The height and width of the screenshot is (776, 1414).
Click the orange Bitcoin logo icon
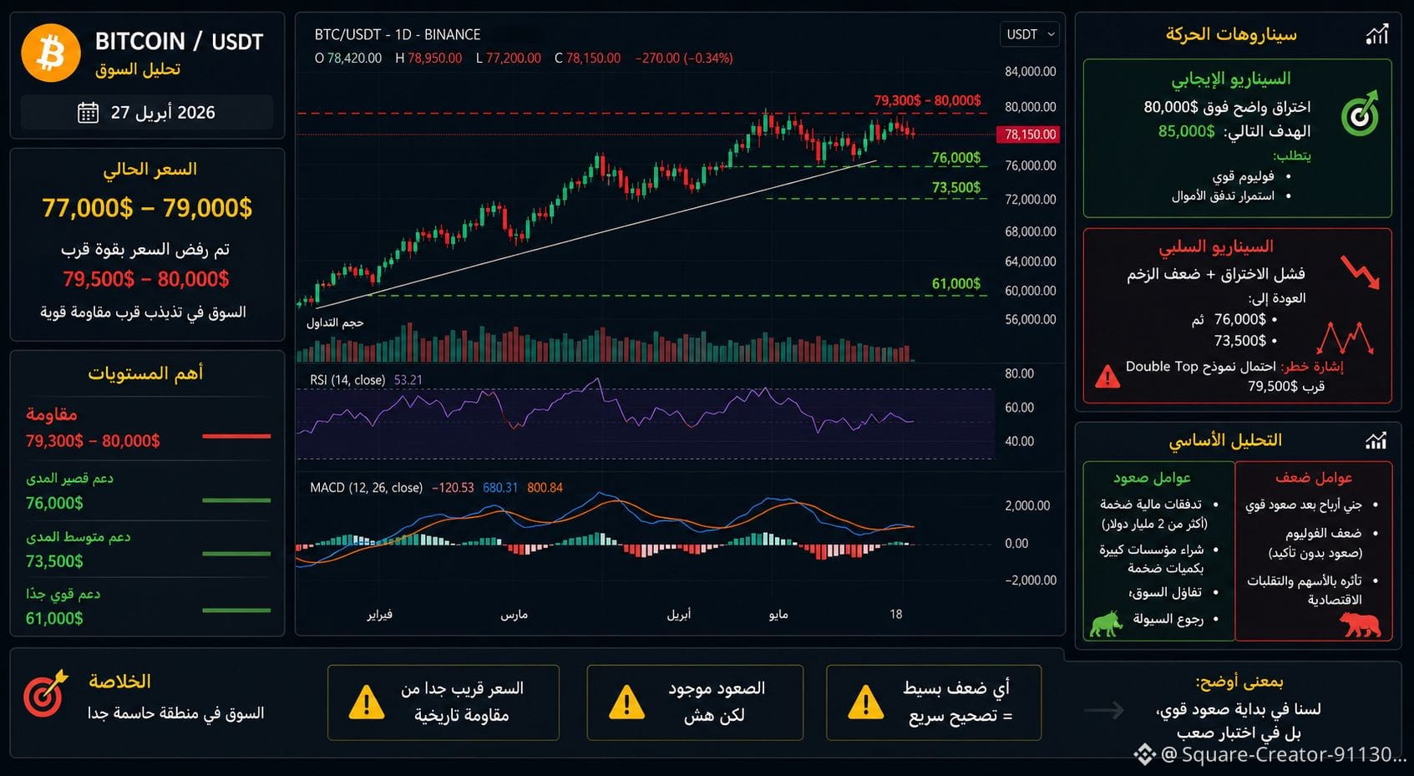click(x=50, y=53)
